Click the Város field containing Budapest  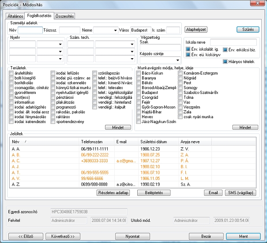point(141,30)
